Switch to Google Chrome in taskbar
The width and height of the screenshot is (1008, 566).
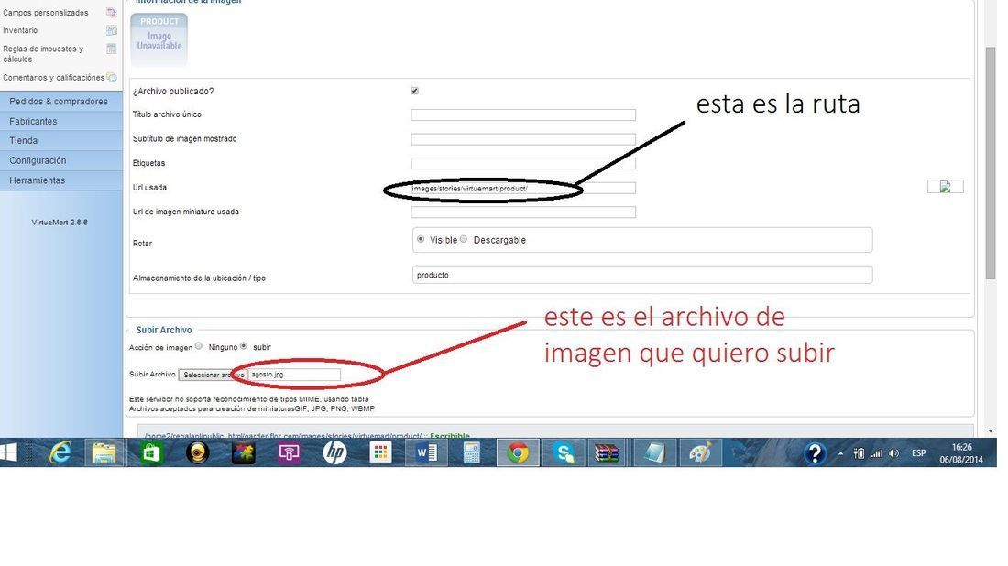[x=518, y=453]
